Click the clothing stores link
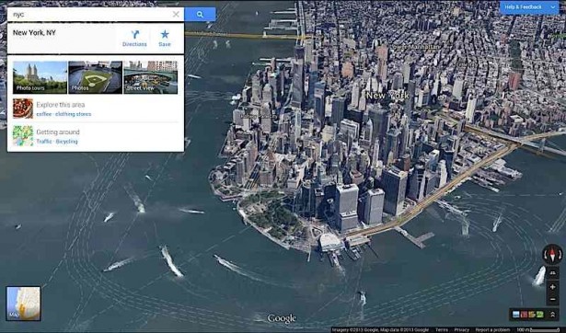 pyautogui.click(x=74, y=114)
